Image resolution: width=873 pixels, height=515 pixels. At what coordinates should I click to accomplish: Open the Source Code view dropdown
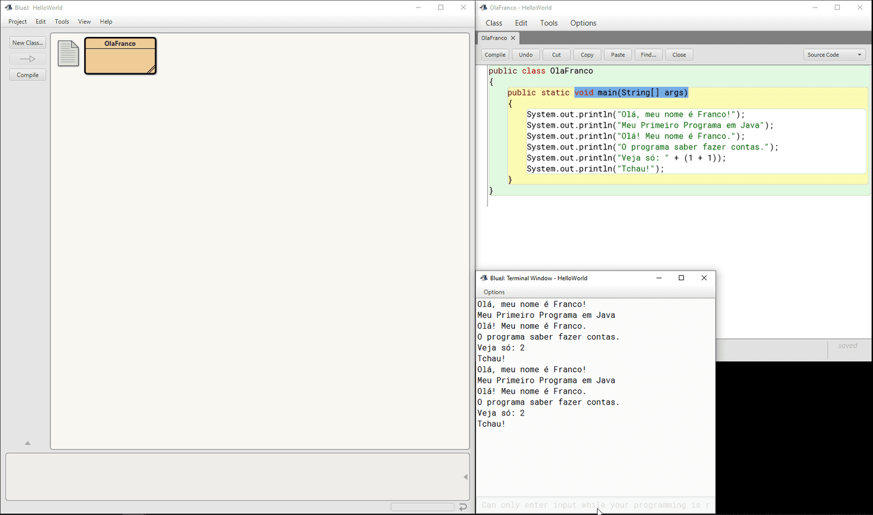(x=834, y=55)
